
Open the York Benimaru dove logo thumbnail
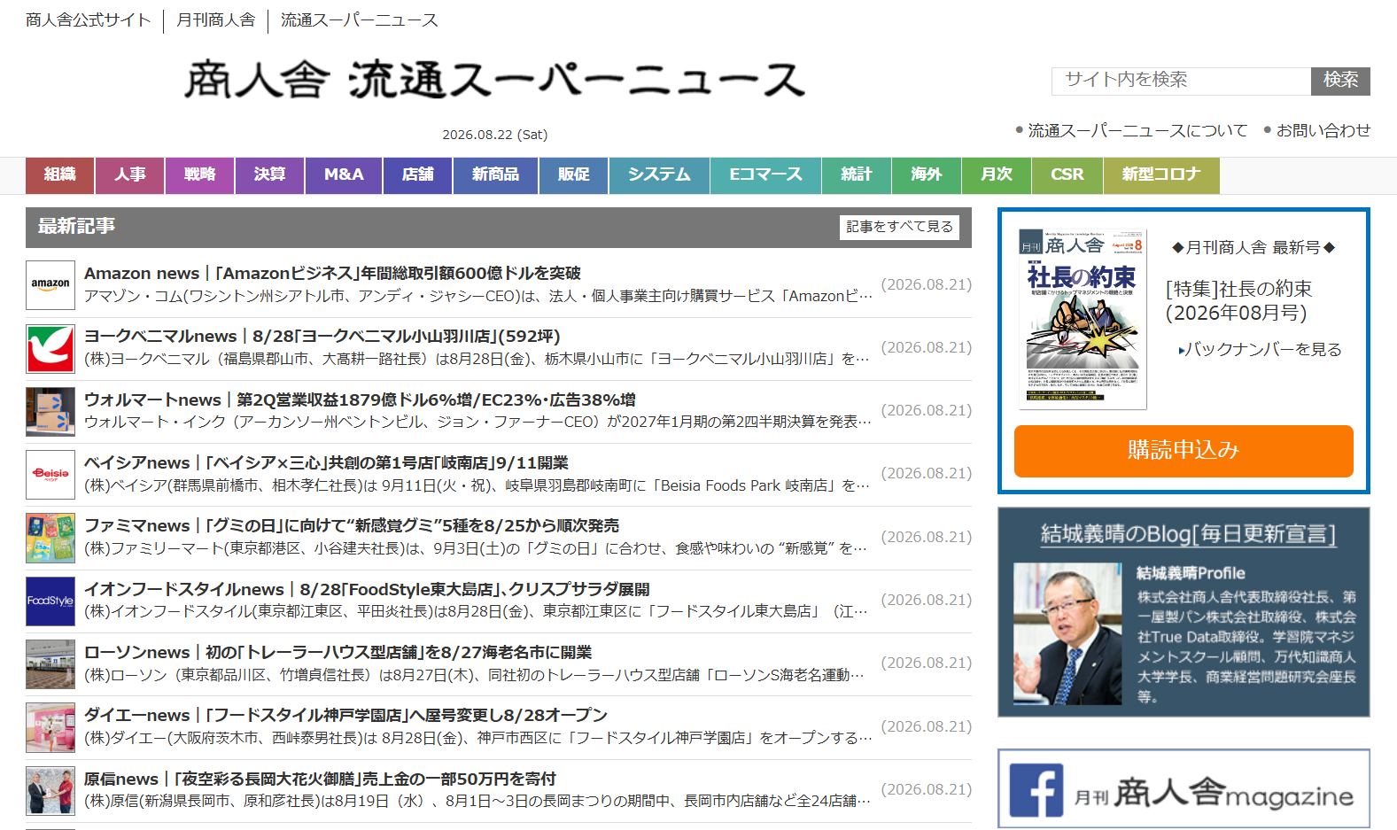(x=50, y=348)
